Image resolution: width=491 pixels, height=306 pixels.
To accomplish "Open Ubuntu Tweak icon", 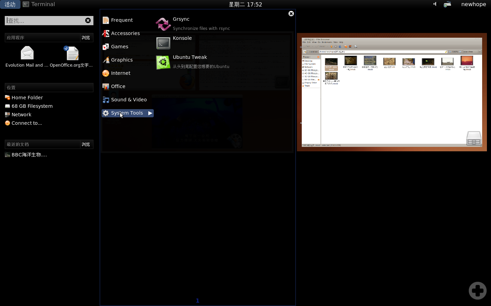I will pyautogui.click(x=163, y=63).
